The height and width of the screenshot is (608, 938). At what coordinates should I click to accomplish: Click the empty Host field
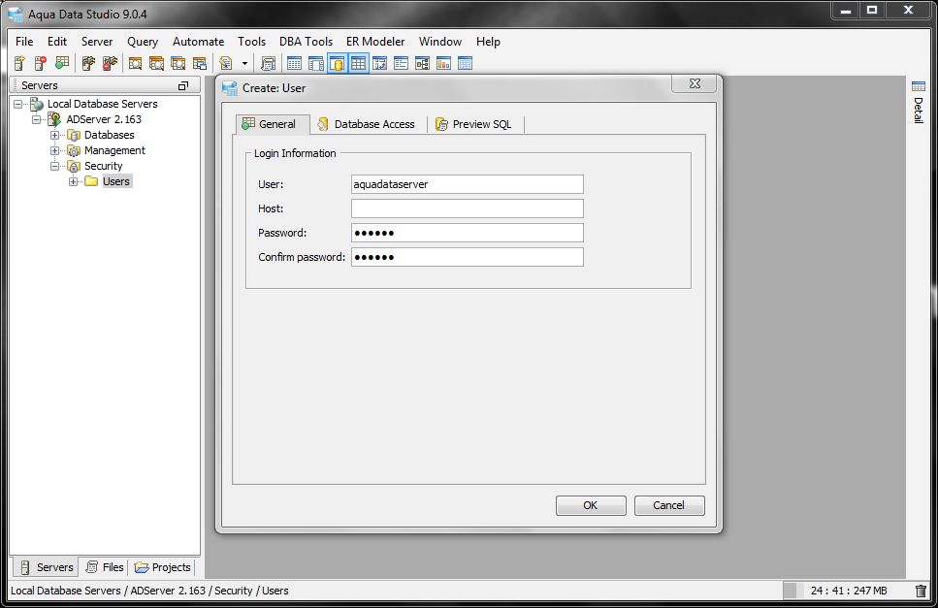point(468,208)
